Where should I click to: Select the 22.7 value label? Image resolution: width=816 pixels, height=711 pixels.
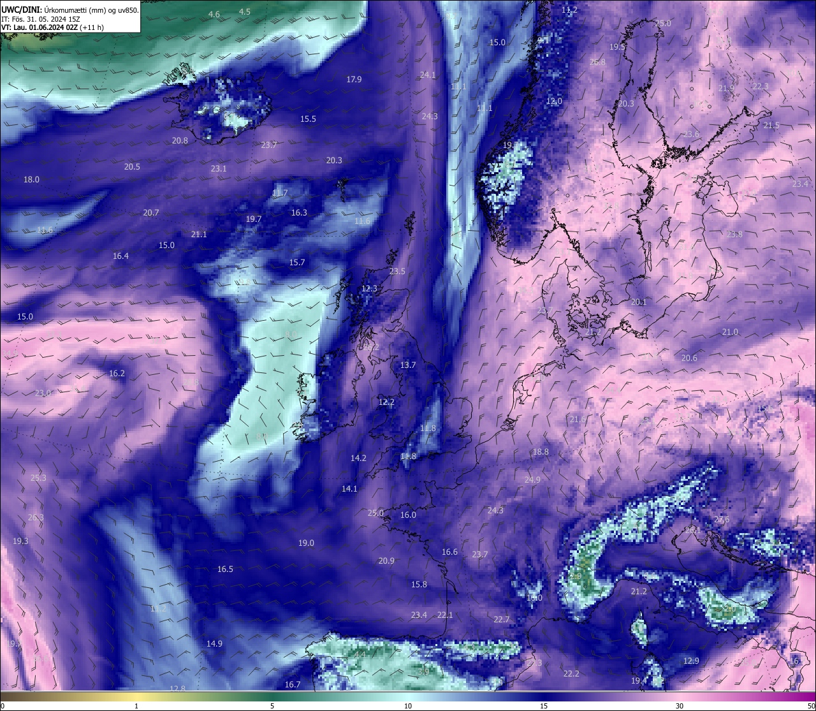point(502,619)
